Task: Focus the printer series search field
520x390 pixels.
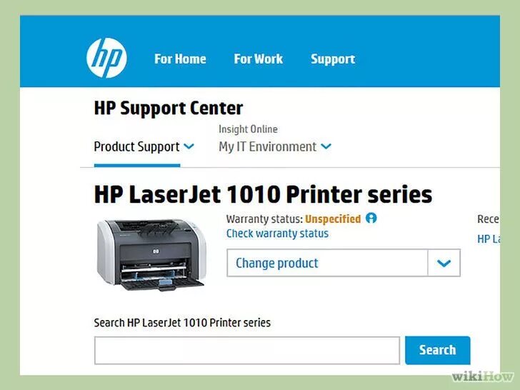Action: pyautogui.click(x=247, y=351)
